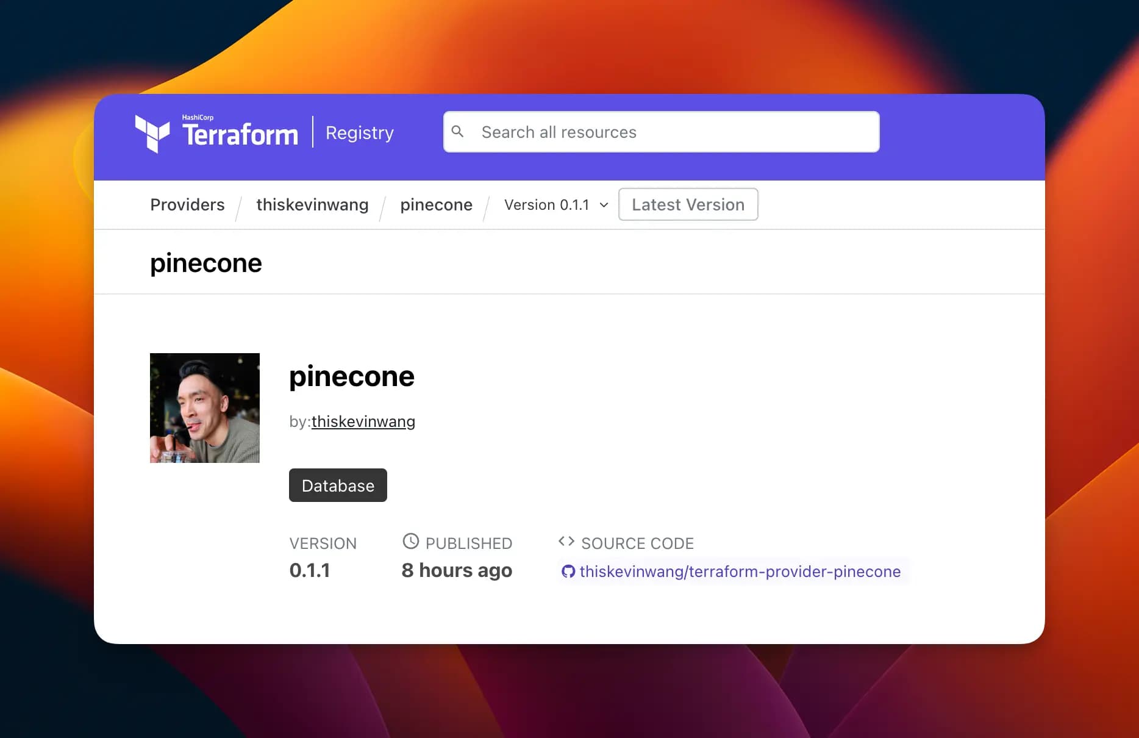Screen dimensions: 1139x738
Task: Click the Terraform logo icon
Action: (x=152, y=133)
